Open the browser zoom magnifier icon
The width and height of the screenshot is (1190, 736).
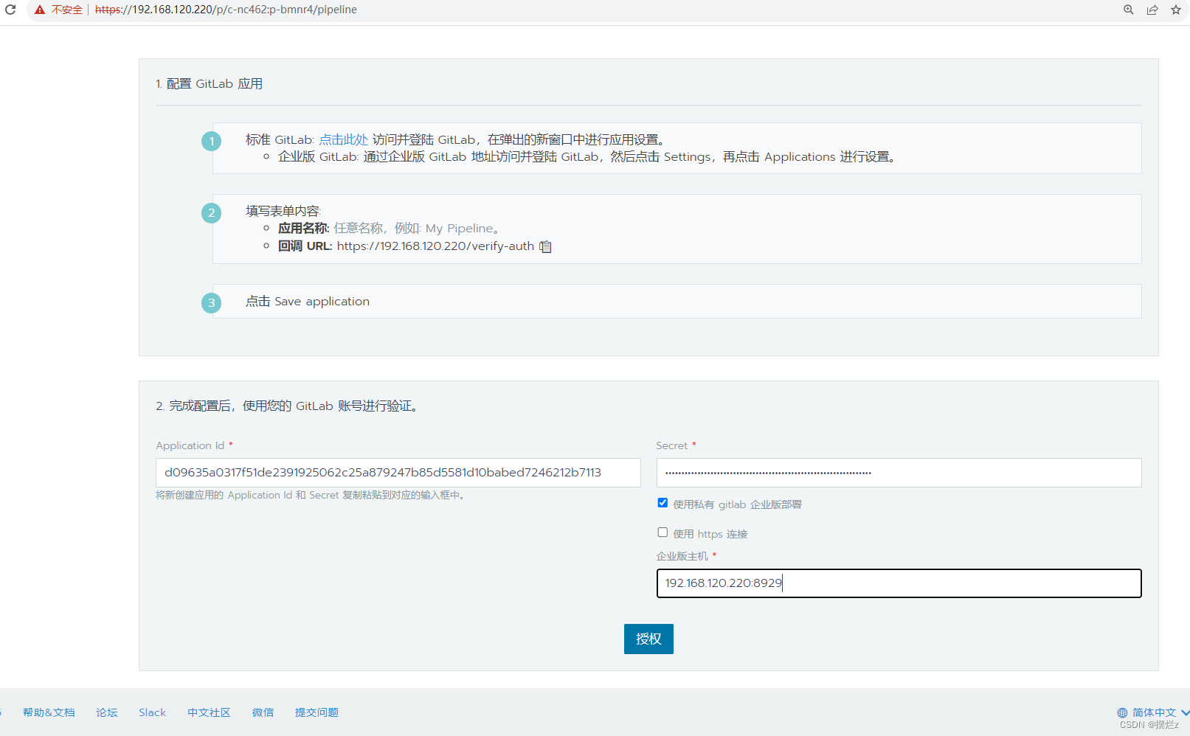1129,10
